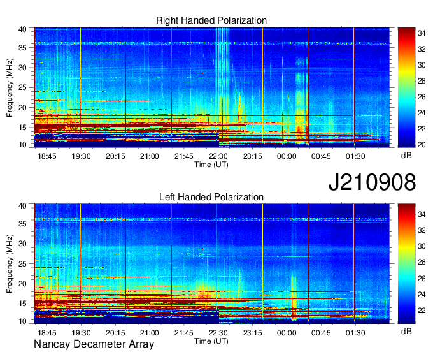Image resolution: width=433 pixels, height=352 pixels.
Task: Click the 22 dB label on Left Handed color bar
Action: pos(422,311)
